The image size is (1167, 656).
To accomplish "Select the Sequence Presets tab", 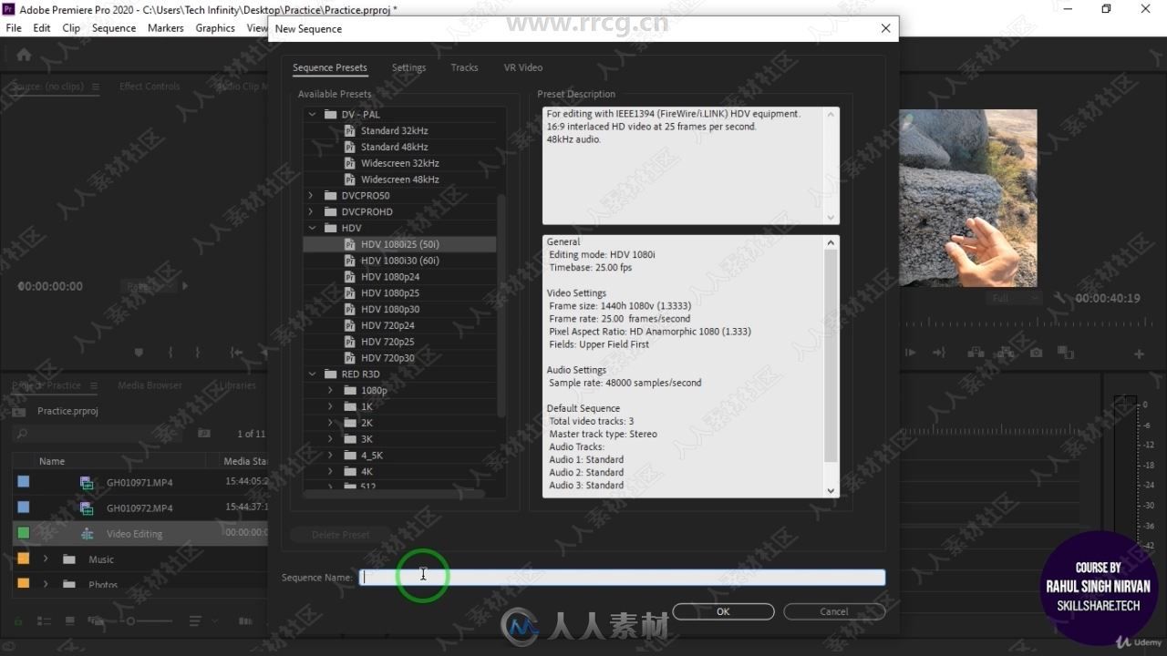I will tap(329, 67).
